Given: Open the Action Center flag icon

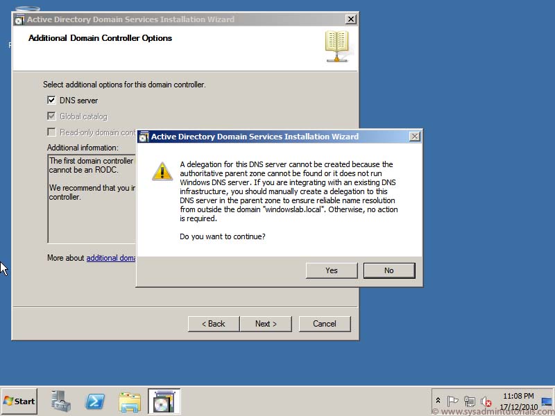Looking at the screenshot, I should point(452,400).
